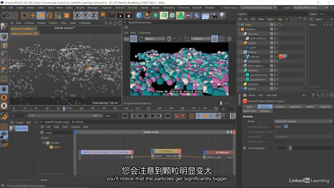Image resolution: width=334 pixels, height=188 pixels.
Task: Collapse the Emitters group
Action: tap(241, 52)
